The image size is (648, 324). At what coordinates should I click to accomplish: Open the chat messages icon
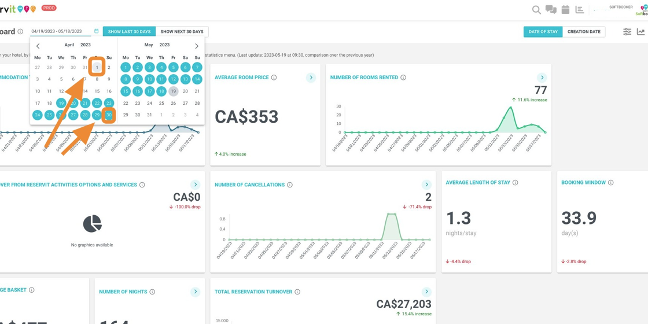[551, 10]
